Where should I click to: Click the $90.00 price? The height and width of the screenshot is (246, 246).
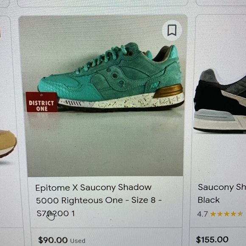53,240
